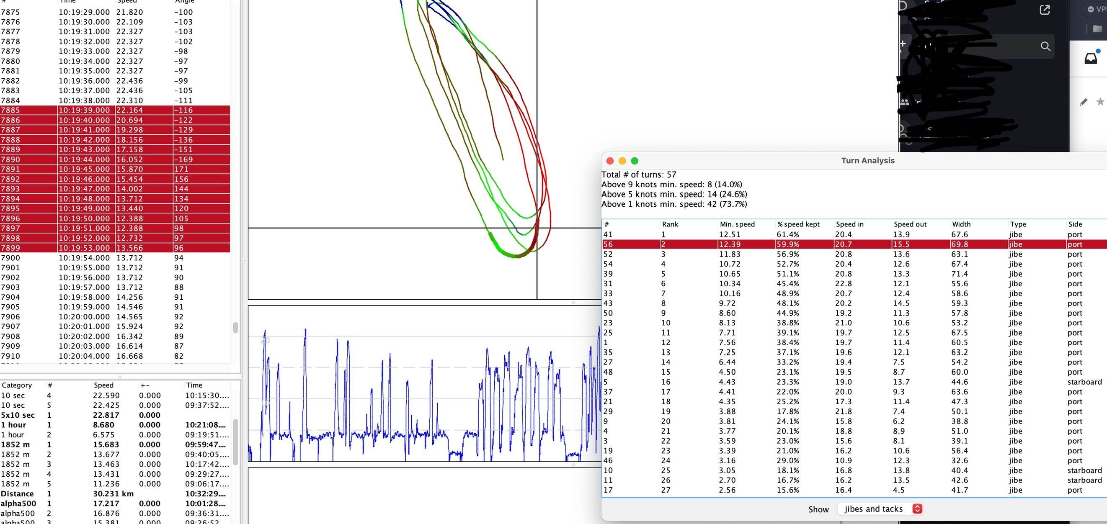Click the people group icon
The width and height of the screenshot is (1107, 524).
[x=905, y=102]
